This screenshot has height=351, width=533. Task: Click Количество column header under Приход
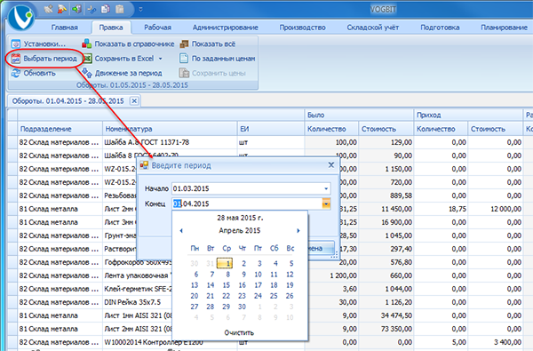pos(441,129)
